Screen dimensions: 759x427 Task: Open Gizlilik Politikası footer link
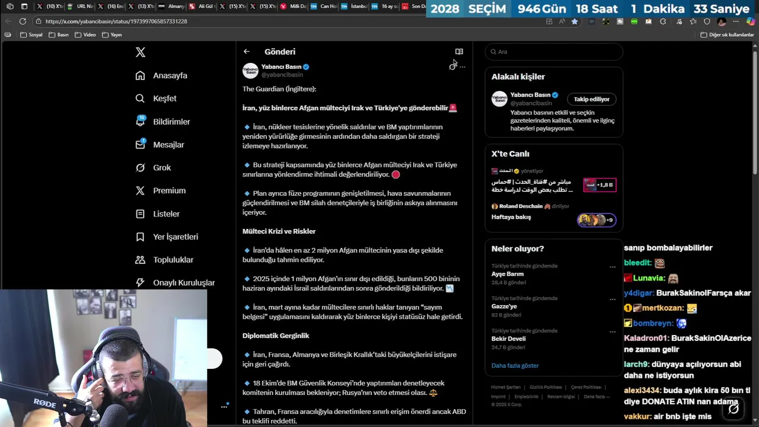point(546,387)
